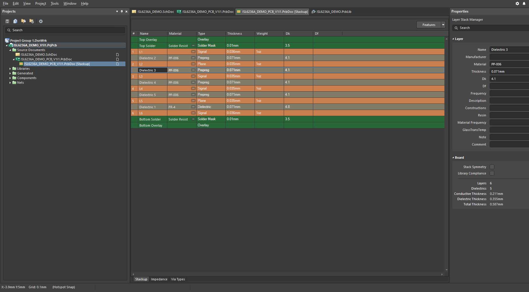Expand the Libraries folder in project tree
The width and height of the screenshot is (529, 292).
coord(10,69)
